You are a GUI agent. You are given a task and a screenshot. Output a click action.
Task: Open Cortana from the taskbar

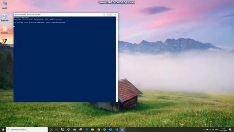coord(50,129)
